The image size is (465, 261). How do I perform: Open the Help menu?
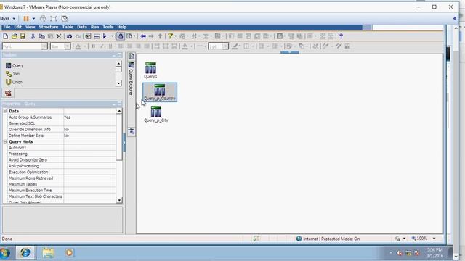121,27
